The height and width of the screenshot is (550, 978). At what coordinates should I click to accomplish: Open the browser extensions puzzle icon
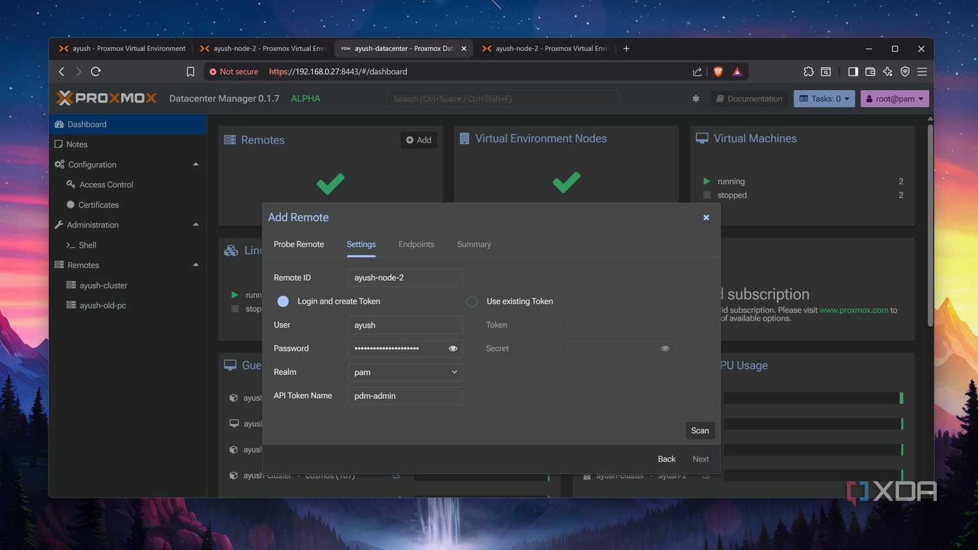click(x=808, y=72)
